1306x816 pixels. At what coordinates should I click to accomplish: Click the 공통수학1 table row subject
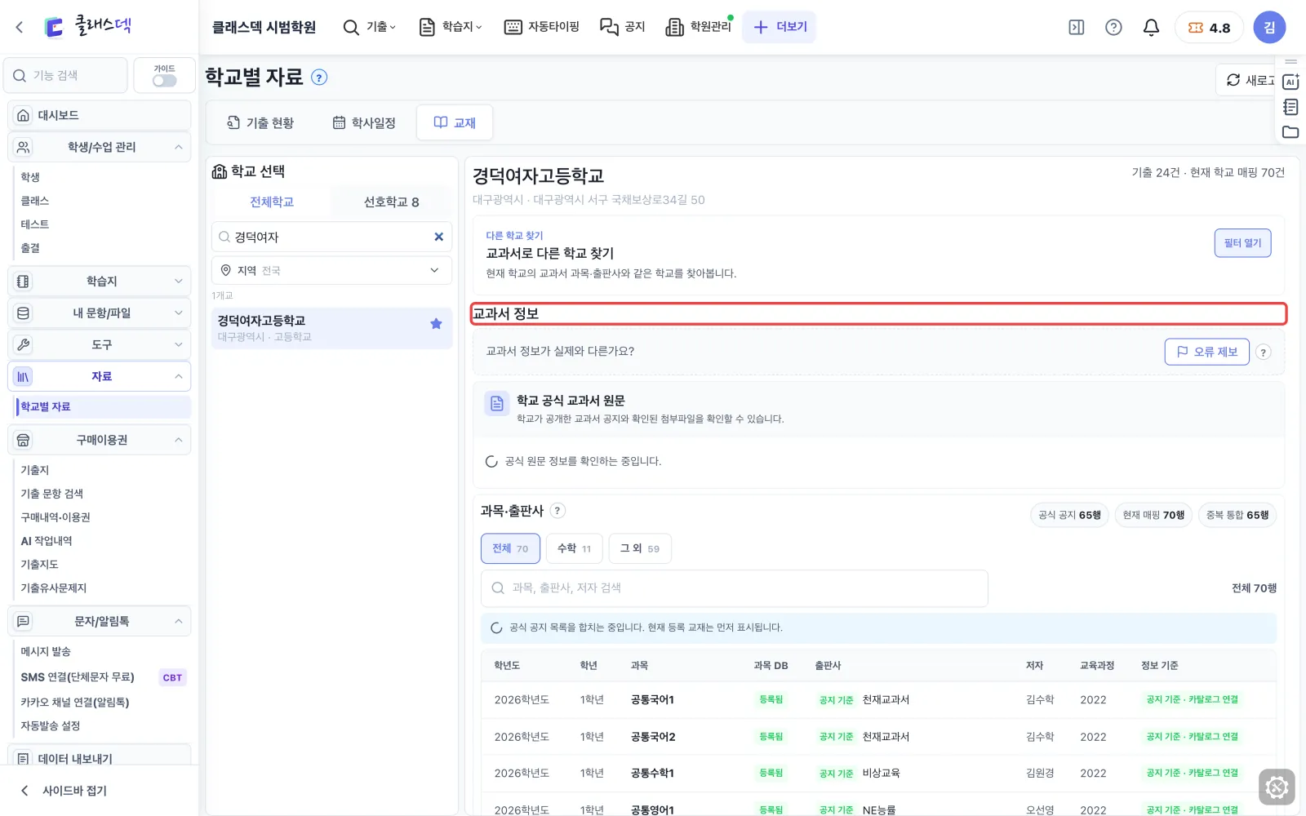[x=652, y=774]
